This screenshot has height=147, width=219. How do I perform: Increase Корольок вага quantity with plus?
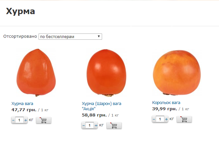(166, 119)
